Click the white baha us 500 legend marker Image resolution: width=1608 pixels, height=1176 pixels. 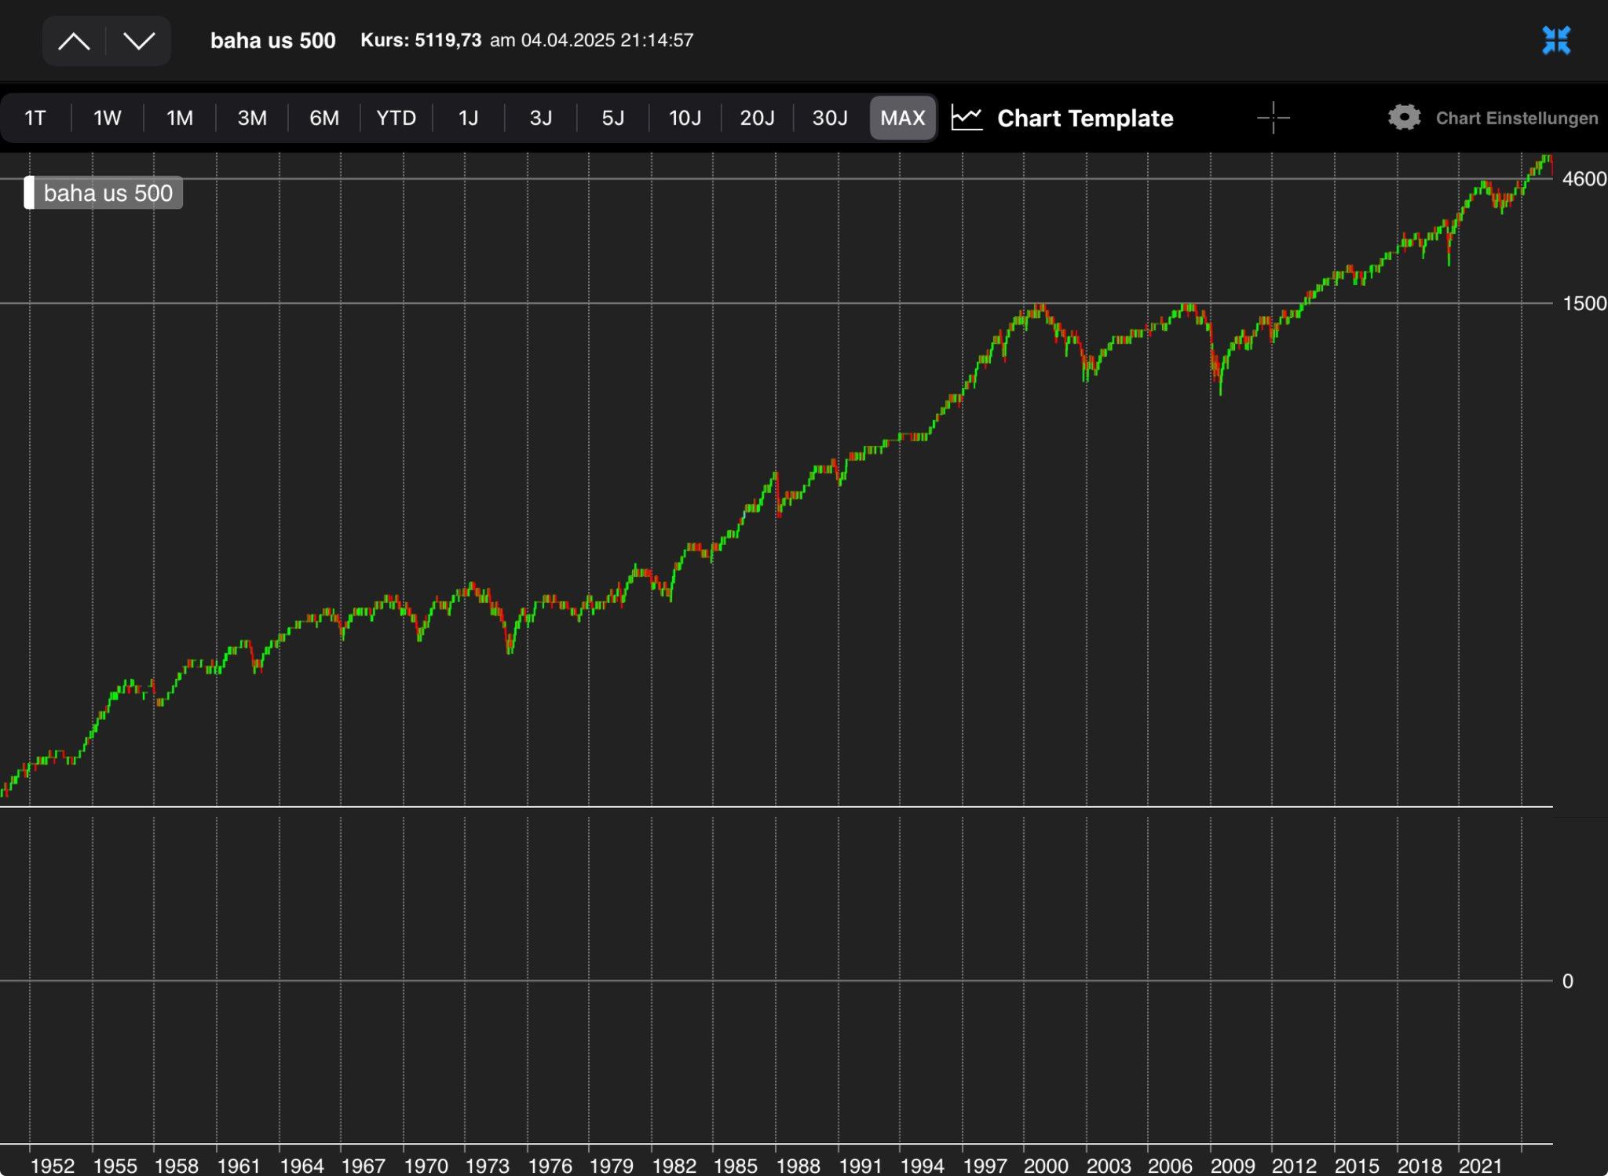(x=30, y=193)
